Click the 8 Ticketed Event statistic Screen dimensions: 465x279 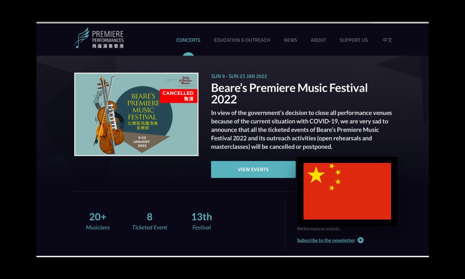point(149,221)
